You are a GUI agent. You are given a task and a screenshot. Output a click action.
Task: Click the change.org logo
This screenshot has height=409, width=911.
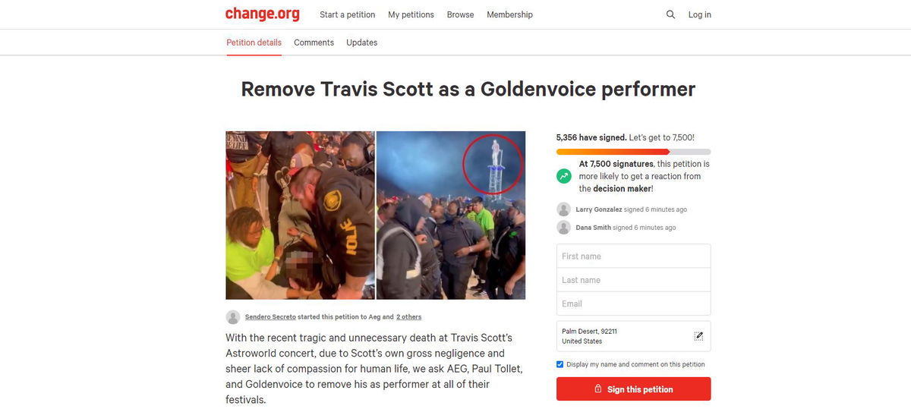262,14
